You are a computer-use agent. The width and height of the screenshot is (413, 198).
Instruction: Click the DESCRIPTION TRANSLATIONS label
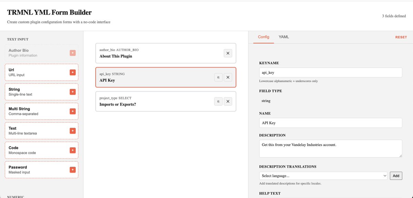pyautogui.click(x=288, y=167)
